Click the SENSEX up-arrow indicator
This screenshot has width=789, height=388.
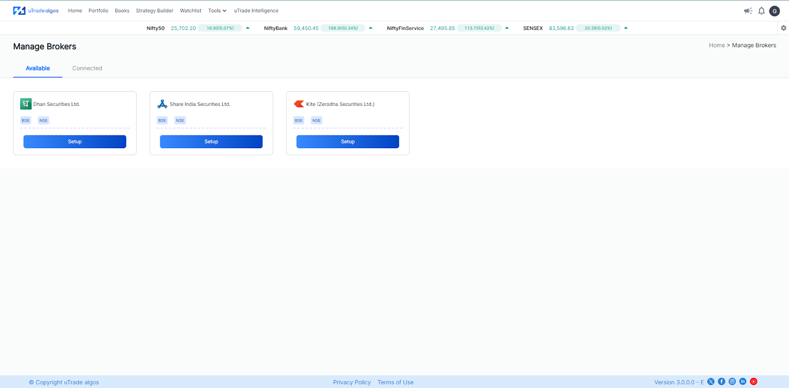tap(626, 28)
